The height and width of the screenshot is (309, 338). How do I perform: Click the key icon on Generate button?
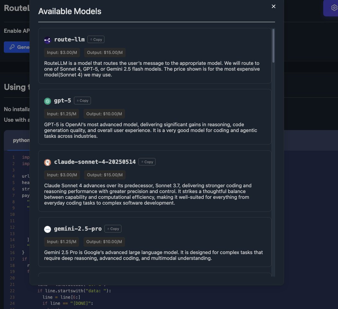(12, 47)
